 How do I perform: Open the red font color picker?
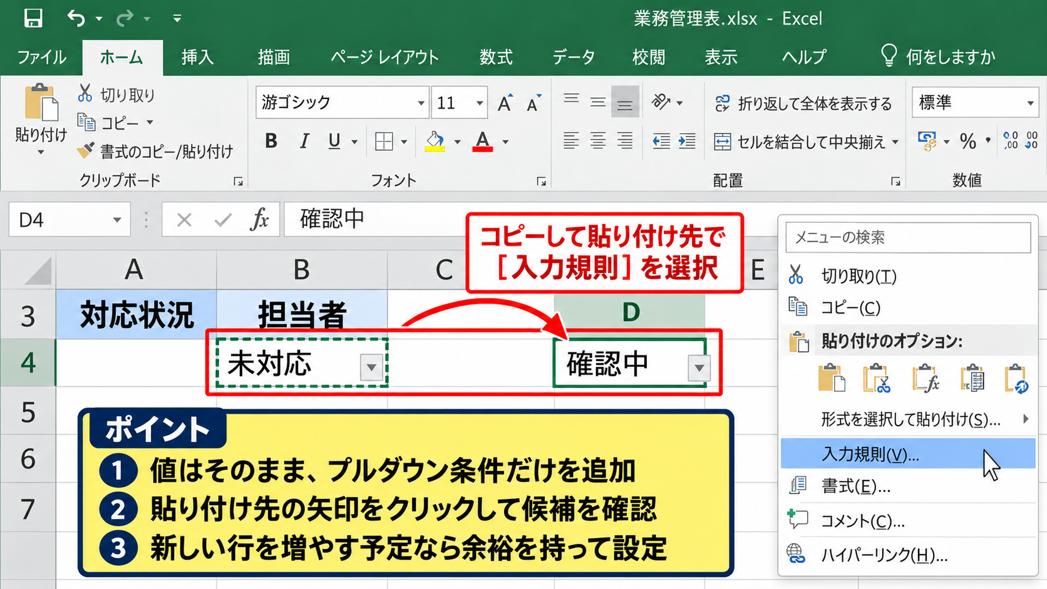(505, 142)
